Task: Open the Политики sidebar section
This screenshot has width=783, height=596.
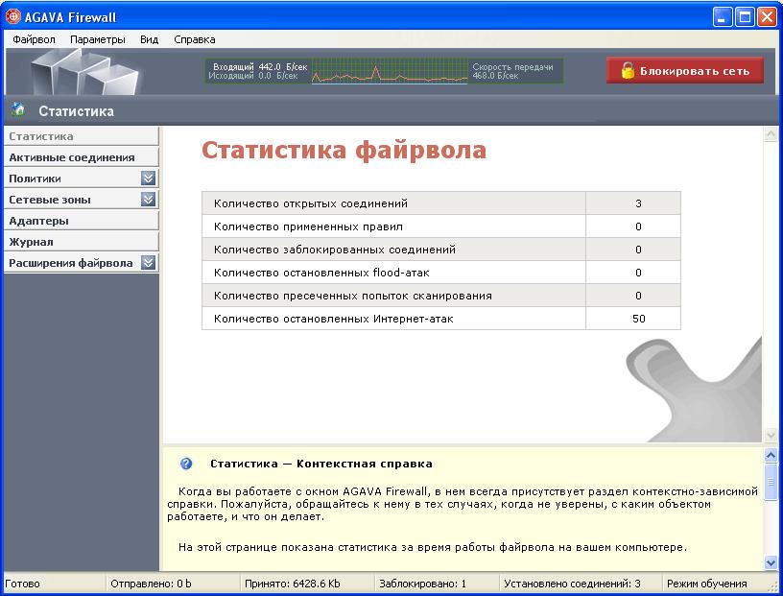Action: (x=81, y=179)
